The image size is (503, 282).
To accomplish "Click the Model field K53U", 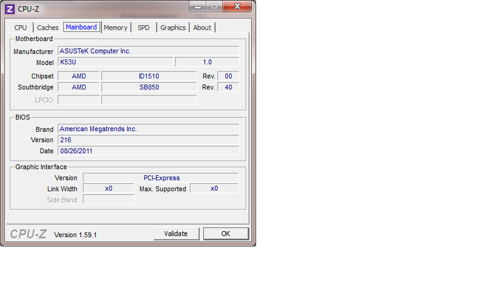I will pos(115,62).
